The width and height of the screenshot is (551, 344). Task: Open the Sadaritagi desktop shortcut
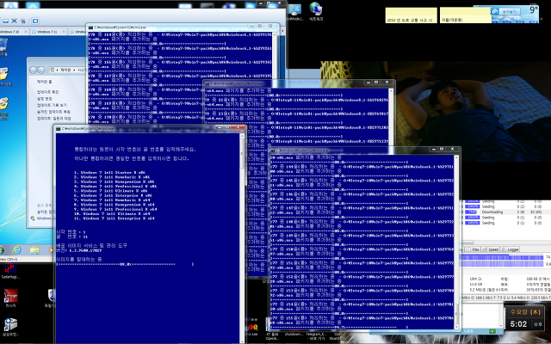click(x=10, y=272)
